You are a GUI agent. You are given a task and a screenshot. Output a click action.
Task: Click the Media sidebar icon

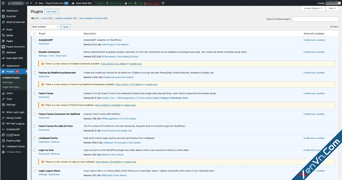tap(3, 35)
